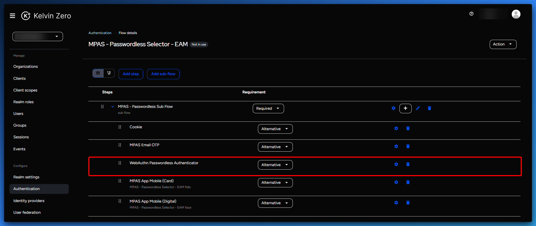Open the help question mark icon

click(x=471, y=14)
